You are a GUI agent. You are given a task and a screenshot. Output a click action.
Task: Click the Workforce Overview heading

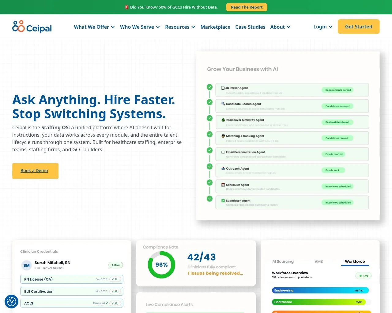point(290,273)
